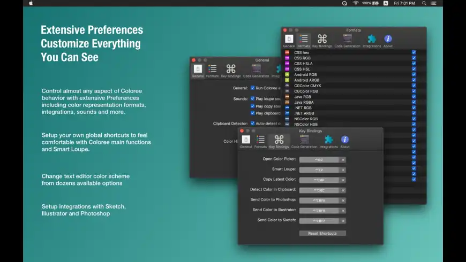Click Send Color to Sketch shortcut field
This screenshot has height=262, width=466.
click(x=319, y=221)
